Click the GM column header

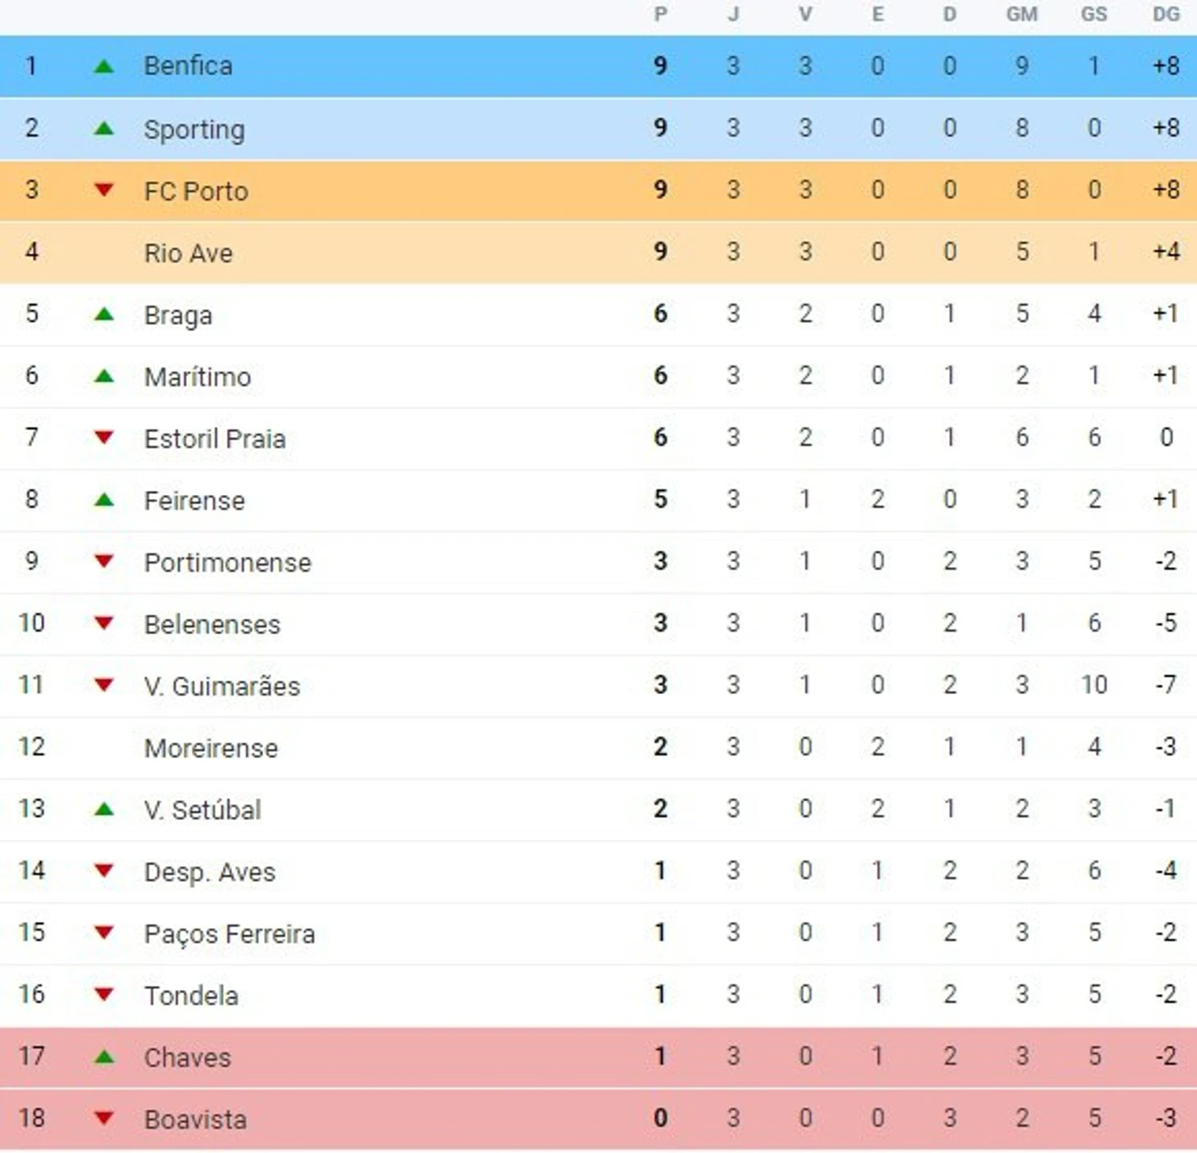pos(1022,15)
